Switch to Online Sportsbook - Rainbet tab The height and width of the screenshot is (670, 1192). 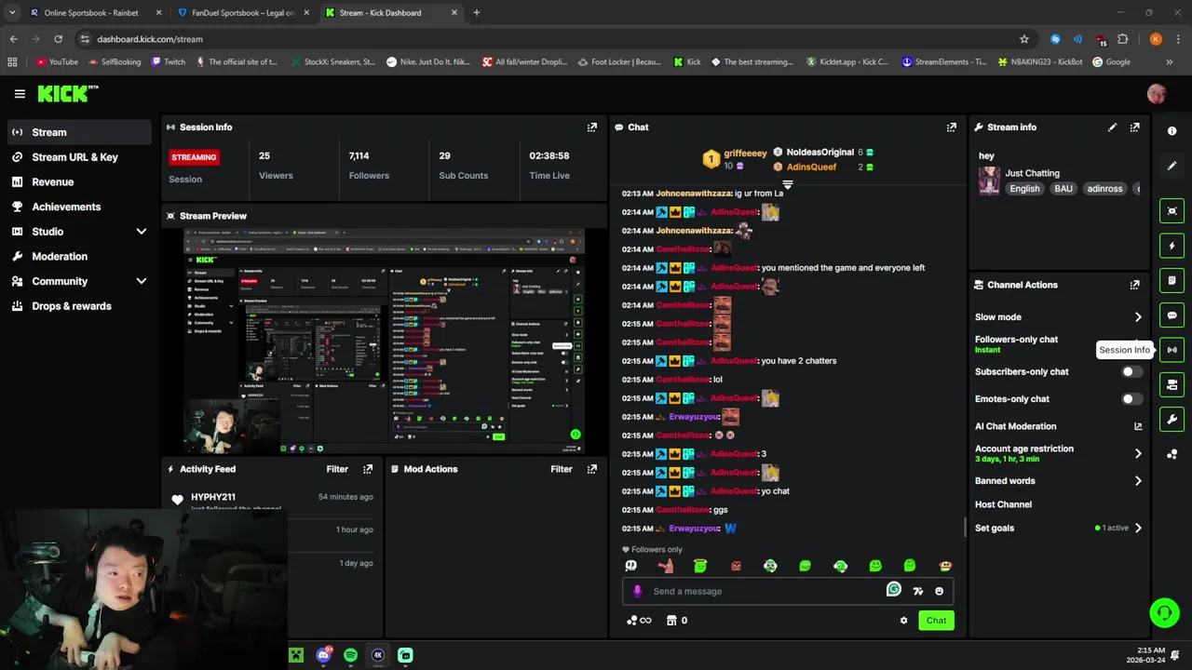click(93, 13)
